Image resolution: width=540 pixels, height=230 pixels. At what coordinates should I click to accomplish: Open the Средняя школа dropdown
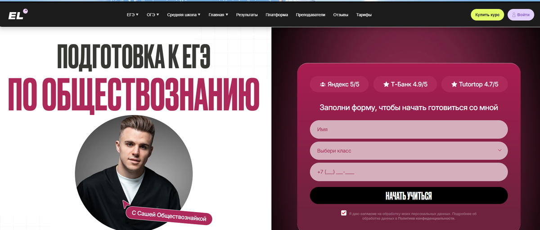pyautogui.click(x=184, y=15)
